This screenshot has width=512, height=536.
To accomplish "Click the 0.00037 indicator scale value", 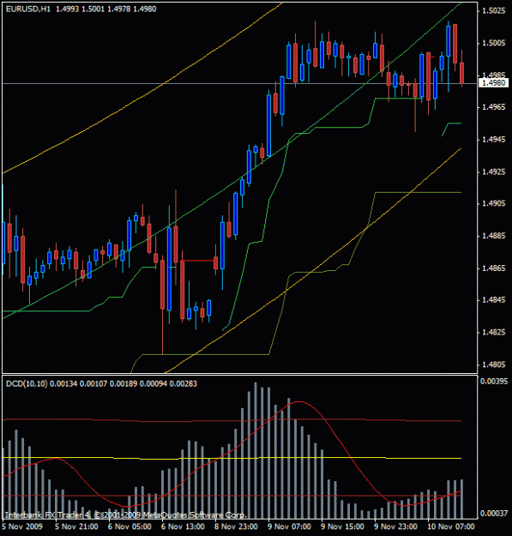I will [494, 513].
